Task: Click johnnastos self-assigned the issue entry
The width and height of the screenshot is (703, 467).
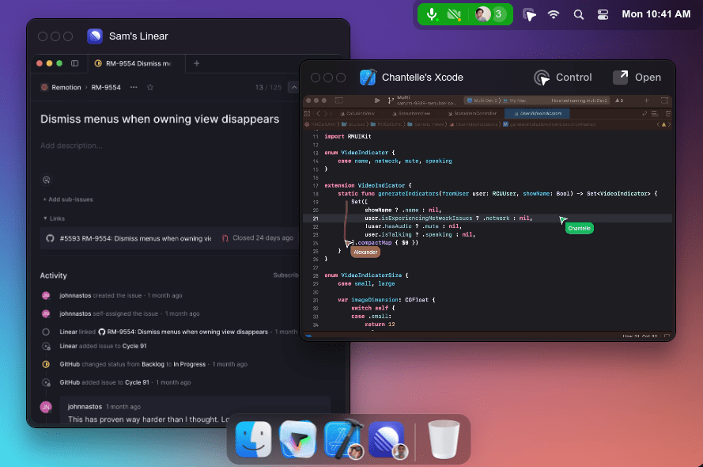Action: pos(129,313)
